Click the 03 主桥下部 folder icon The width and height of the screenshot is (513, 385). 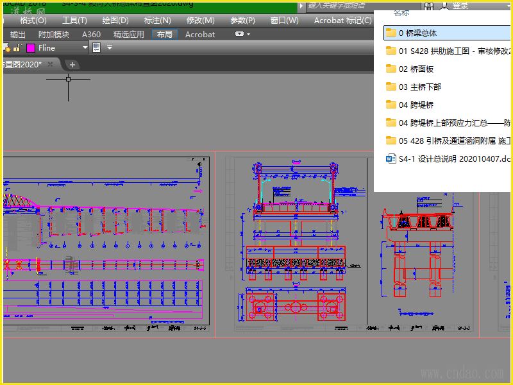[x=391, y=87]
